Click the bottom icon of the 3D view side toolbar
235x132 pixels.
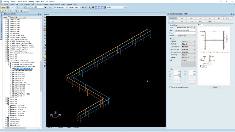click(x=45, y=66)
